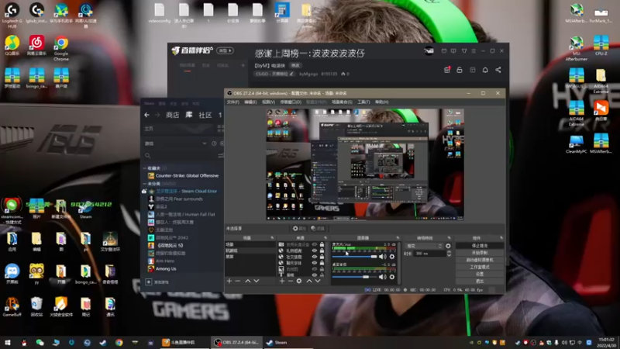Click the 设置 button in OBS controls
620x349 pixels.
[x=480, y=274]
